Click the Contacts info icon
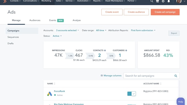Image resolution: width=187 pixels, height=105 pixels. pos(105,50)
